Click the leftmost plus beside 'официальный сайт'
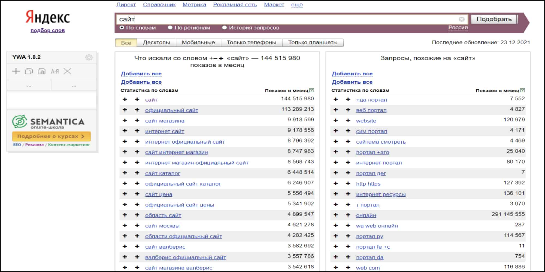Screen dimensions: 545x272 click(125, 110)
